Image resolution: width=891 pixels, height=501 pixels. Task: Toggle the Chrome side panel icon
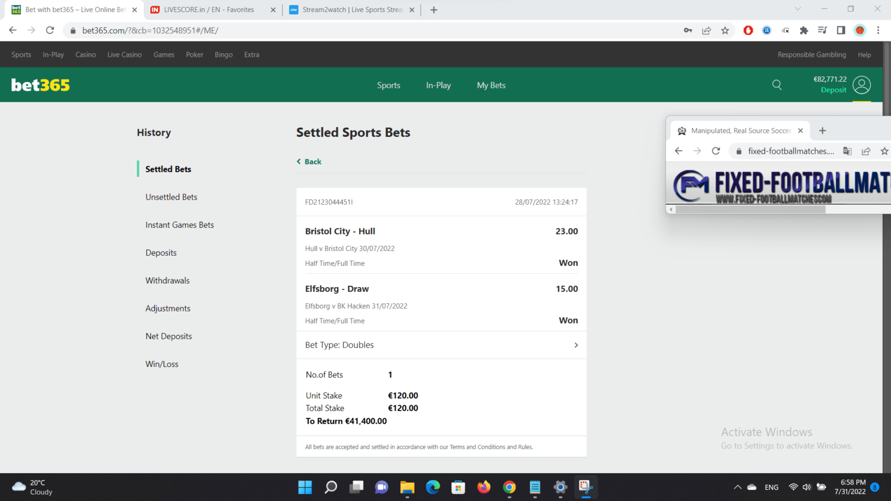click(x=841, y=30)
